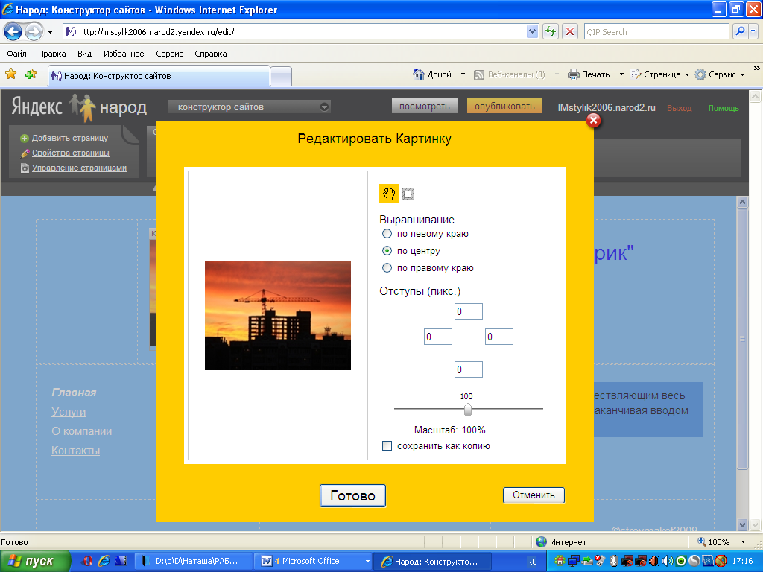This screenshot has height=572, width=763.
Task: Click the right margin input field
Action: (498, 337)
